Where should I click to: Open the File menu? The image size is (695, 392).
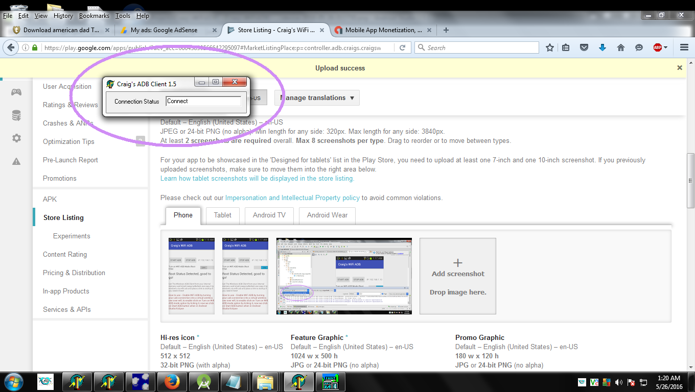pyautogui.click(x=8, y=16)
